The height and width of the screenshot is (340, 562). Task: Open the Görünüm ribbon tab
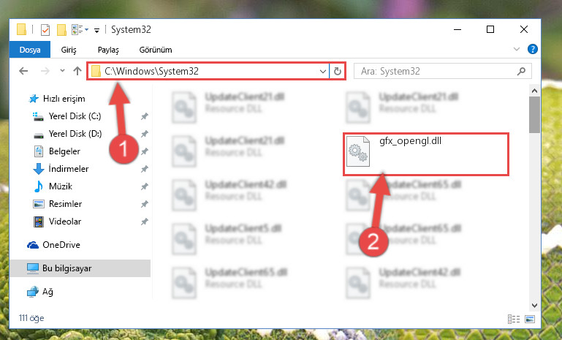point(156,50)
